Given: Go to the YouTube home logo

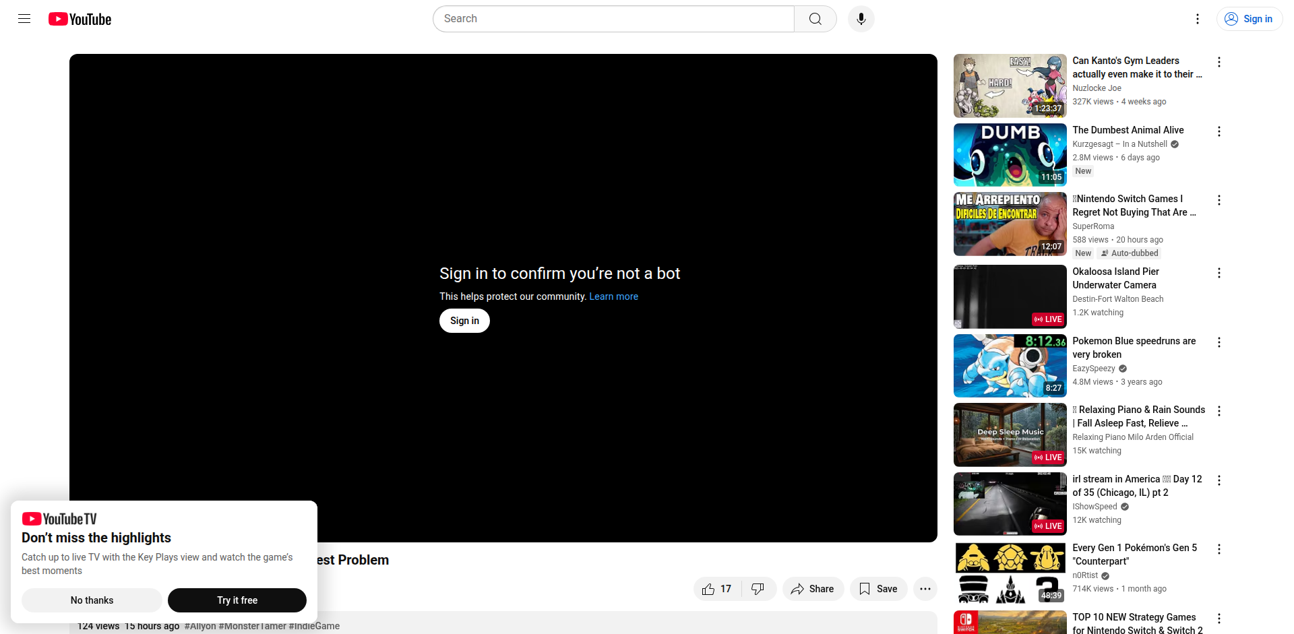Looking at the screenshot, I should tap(80, 19).
